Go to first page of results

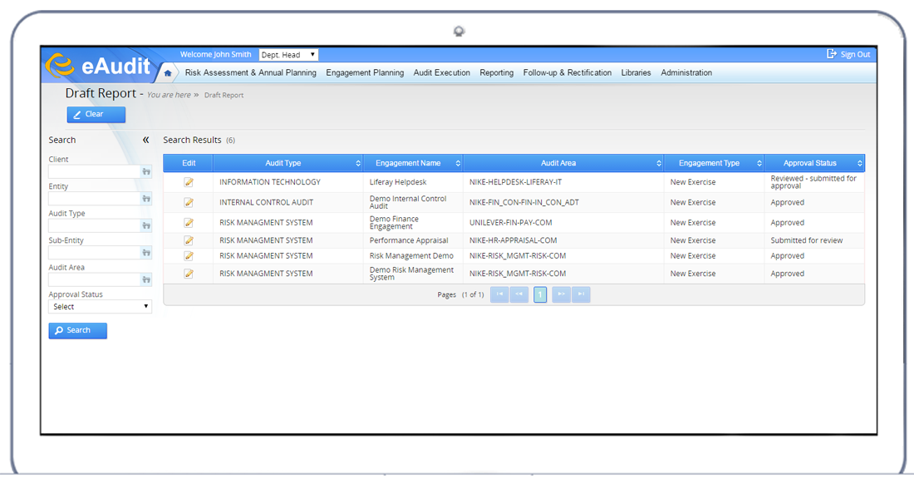pyautogui.click(x=499, y=294)
